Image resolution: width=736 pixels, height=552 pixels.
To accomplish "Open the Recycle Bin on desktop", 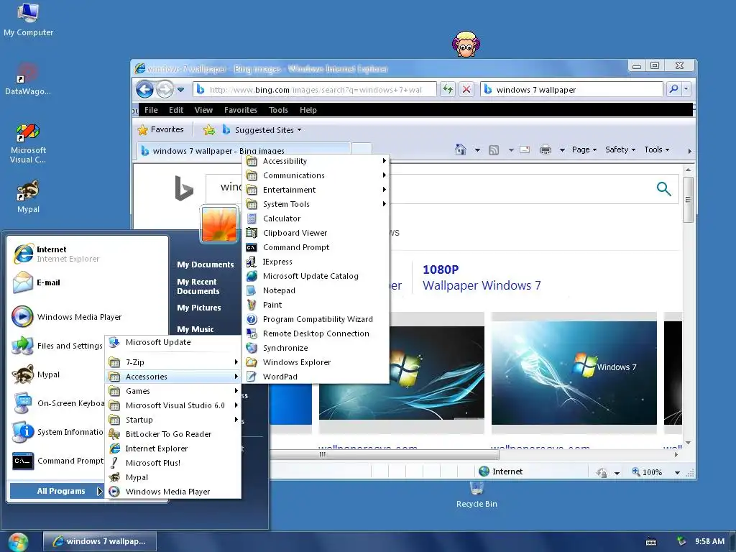I will [477, 494].
